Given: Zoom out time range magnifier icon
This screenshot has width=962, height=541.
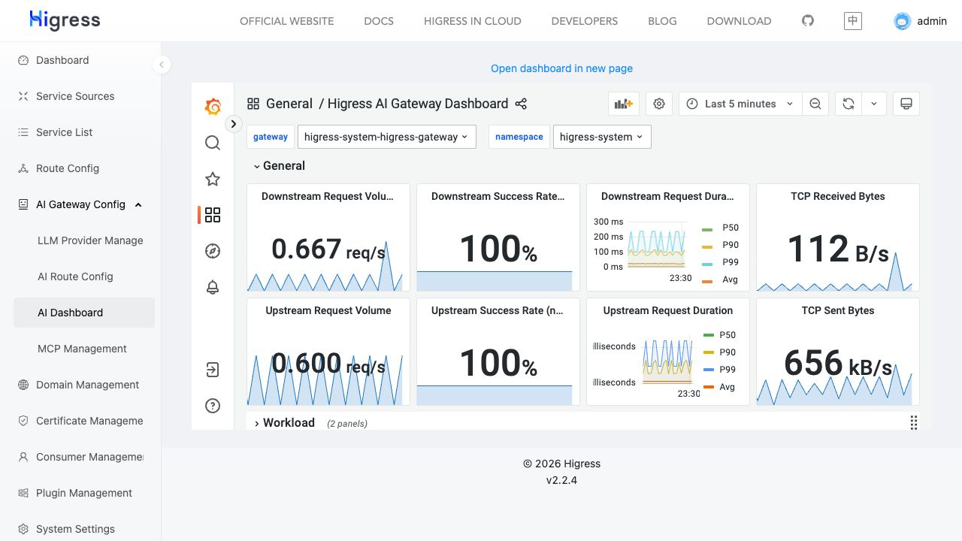Looking at the screenshot, I should [815, 104].
